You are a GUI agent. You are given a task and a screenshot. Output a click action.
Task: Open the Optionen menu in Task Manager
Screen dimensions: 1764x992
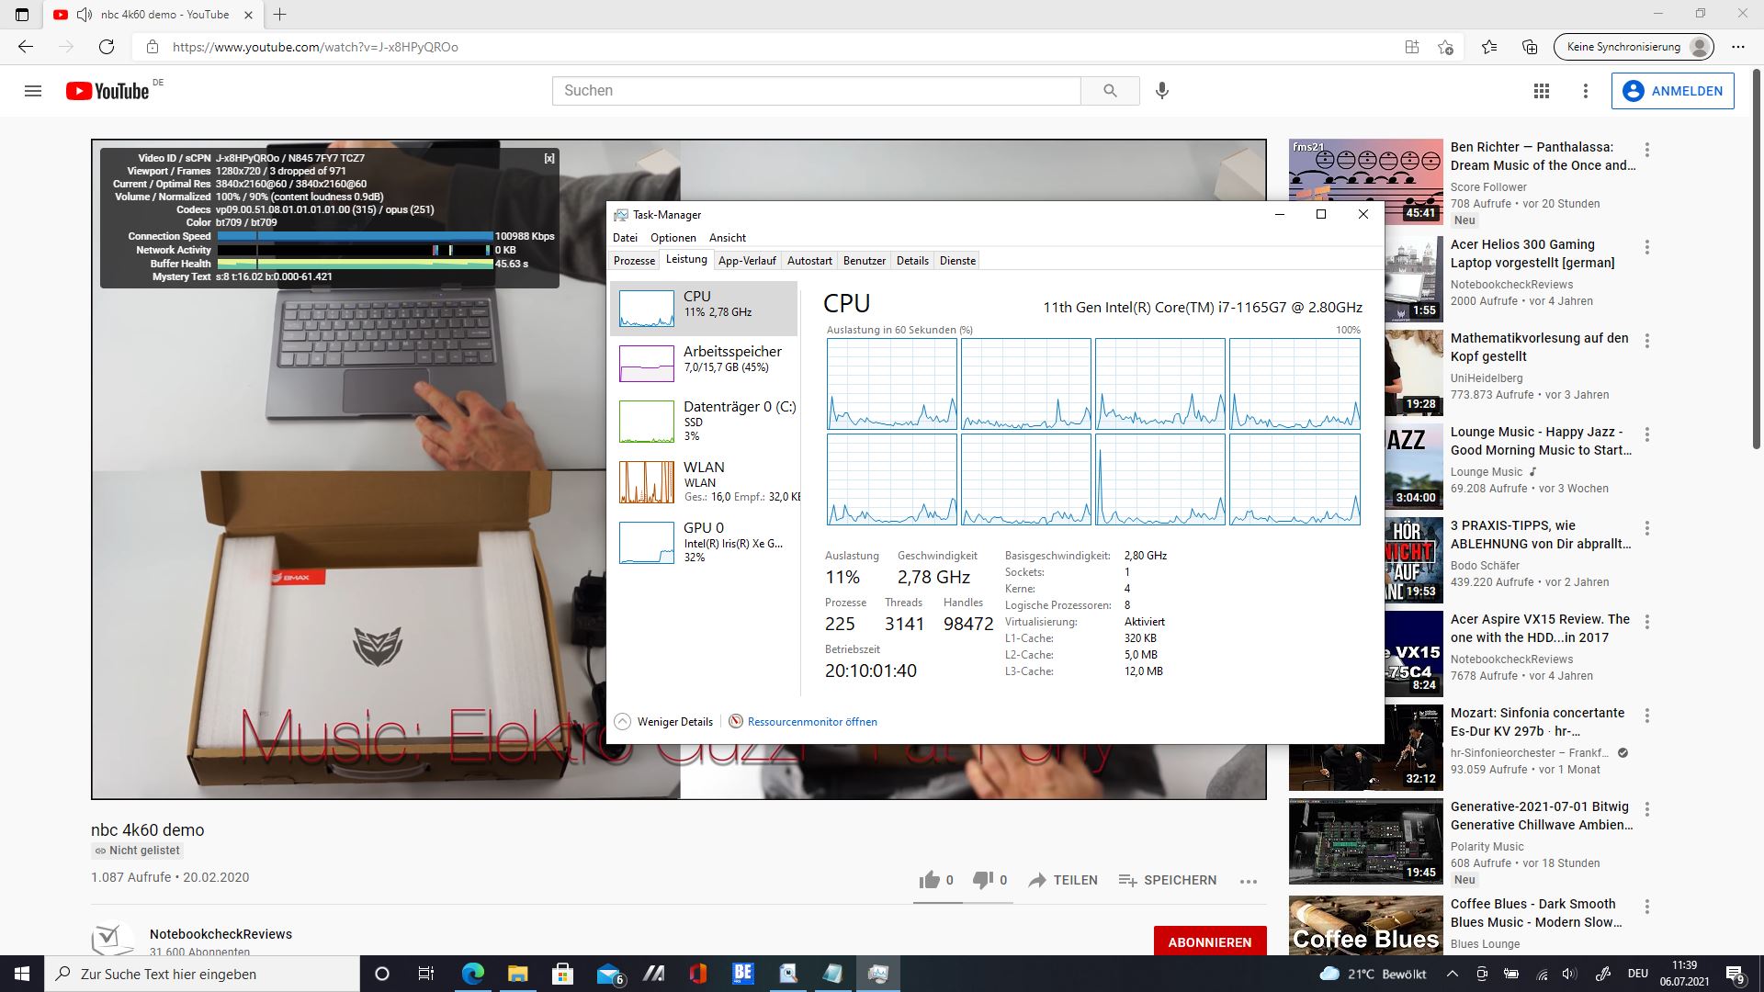point(673,238)
